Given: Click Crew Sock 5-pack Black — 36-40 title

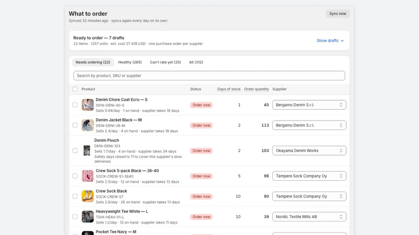Looking at the screenshot, I should click(127, 171).
